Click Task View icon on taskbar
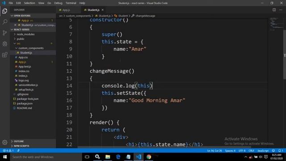Screen dimensions: 286x161 tap(87, 157)
